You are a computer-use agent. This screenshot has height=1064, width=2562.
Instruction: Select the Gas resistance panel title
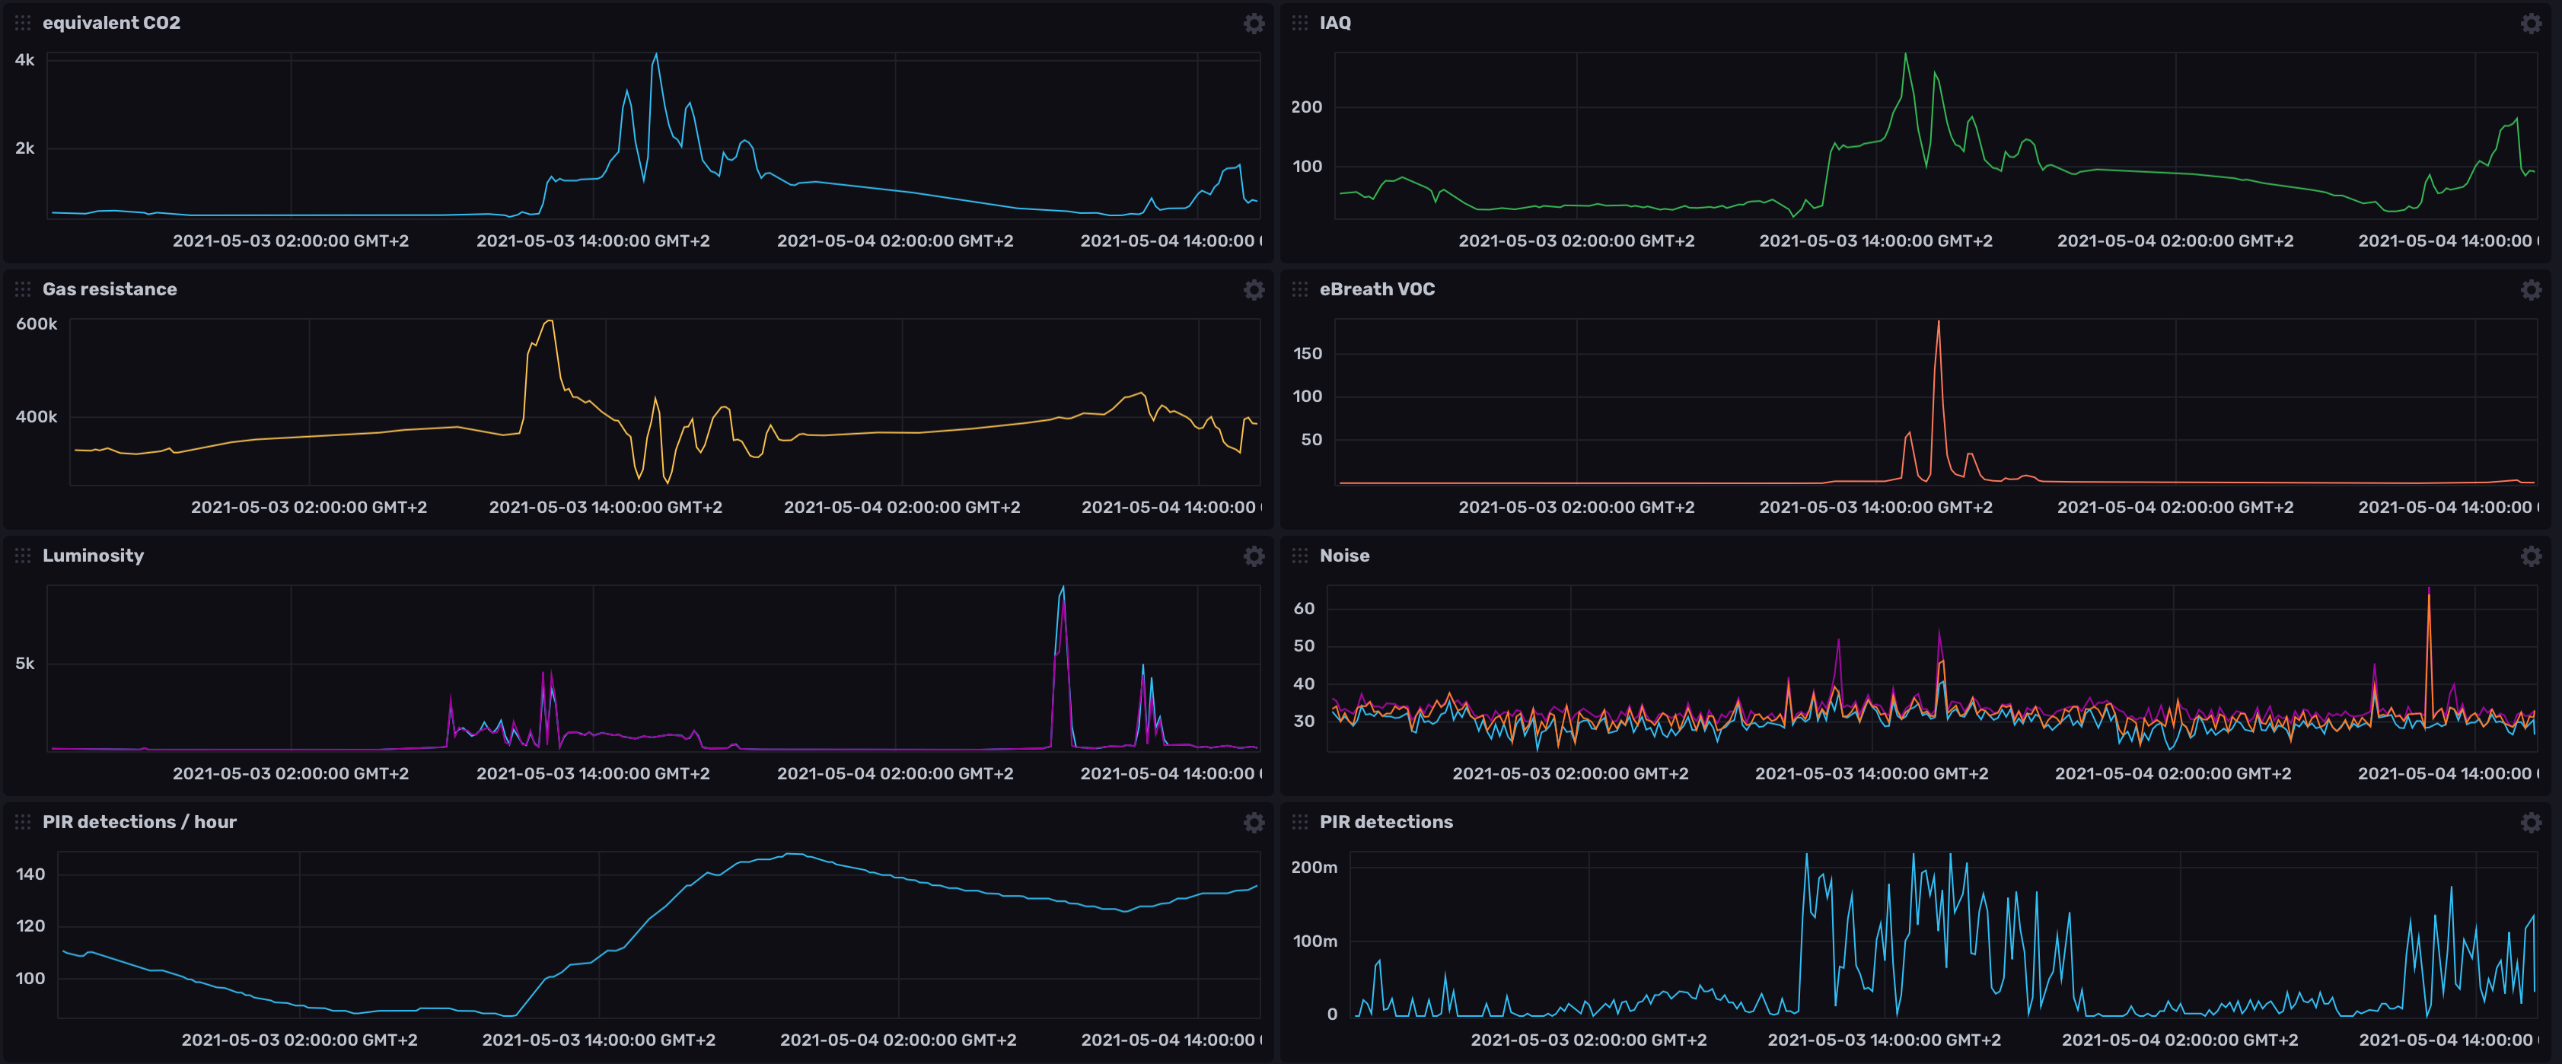pos(110,289)
